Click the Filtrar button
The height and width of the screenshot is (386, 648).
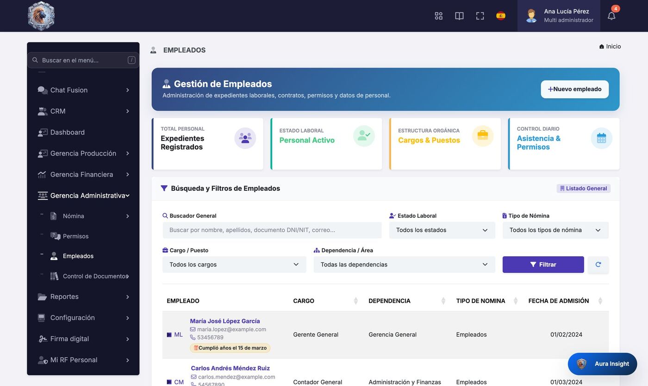(543, 265)
